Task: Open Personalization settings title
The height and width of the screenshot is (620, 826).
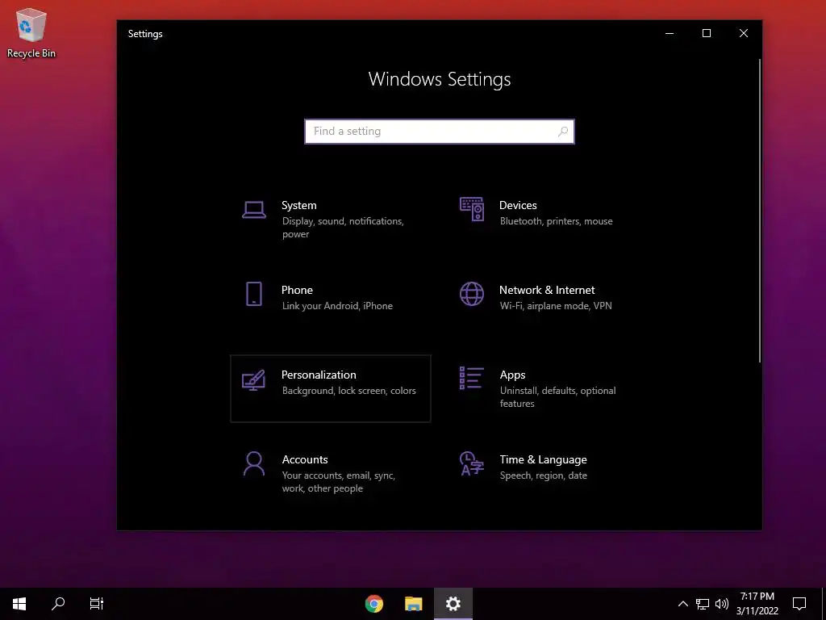Action: point(319,375)
